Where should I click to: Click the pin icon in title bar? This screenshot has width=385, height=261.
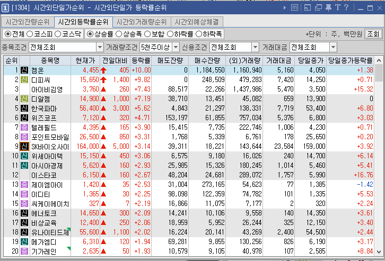328,8
